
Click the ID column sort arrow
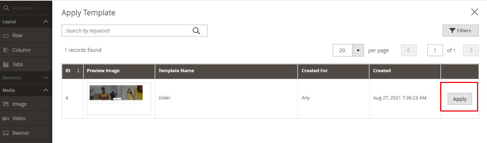(78, 70)
